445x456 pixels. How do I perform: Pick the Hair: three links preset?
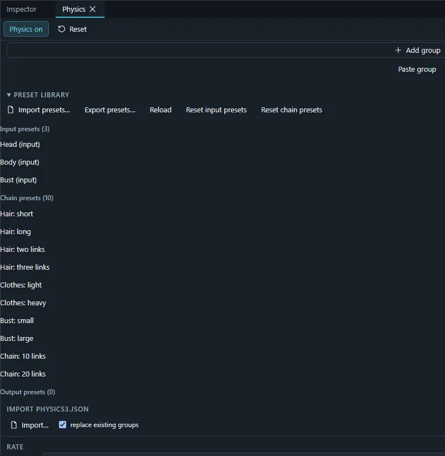click(24, 267)
